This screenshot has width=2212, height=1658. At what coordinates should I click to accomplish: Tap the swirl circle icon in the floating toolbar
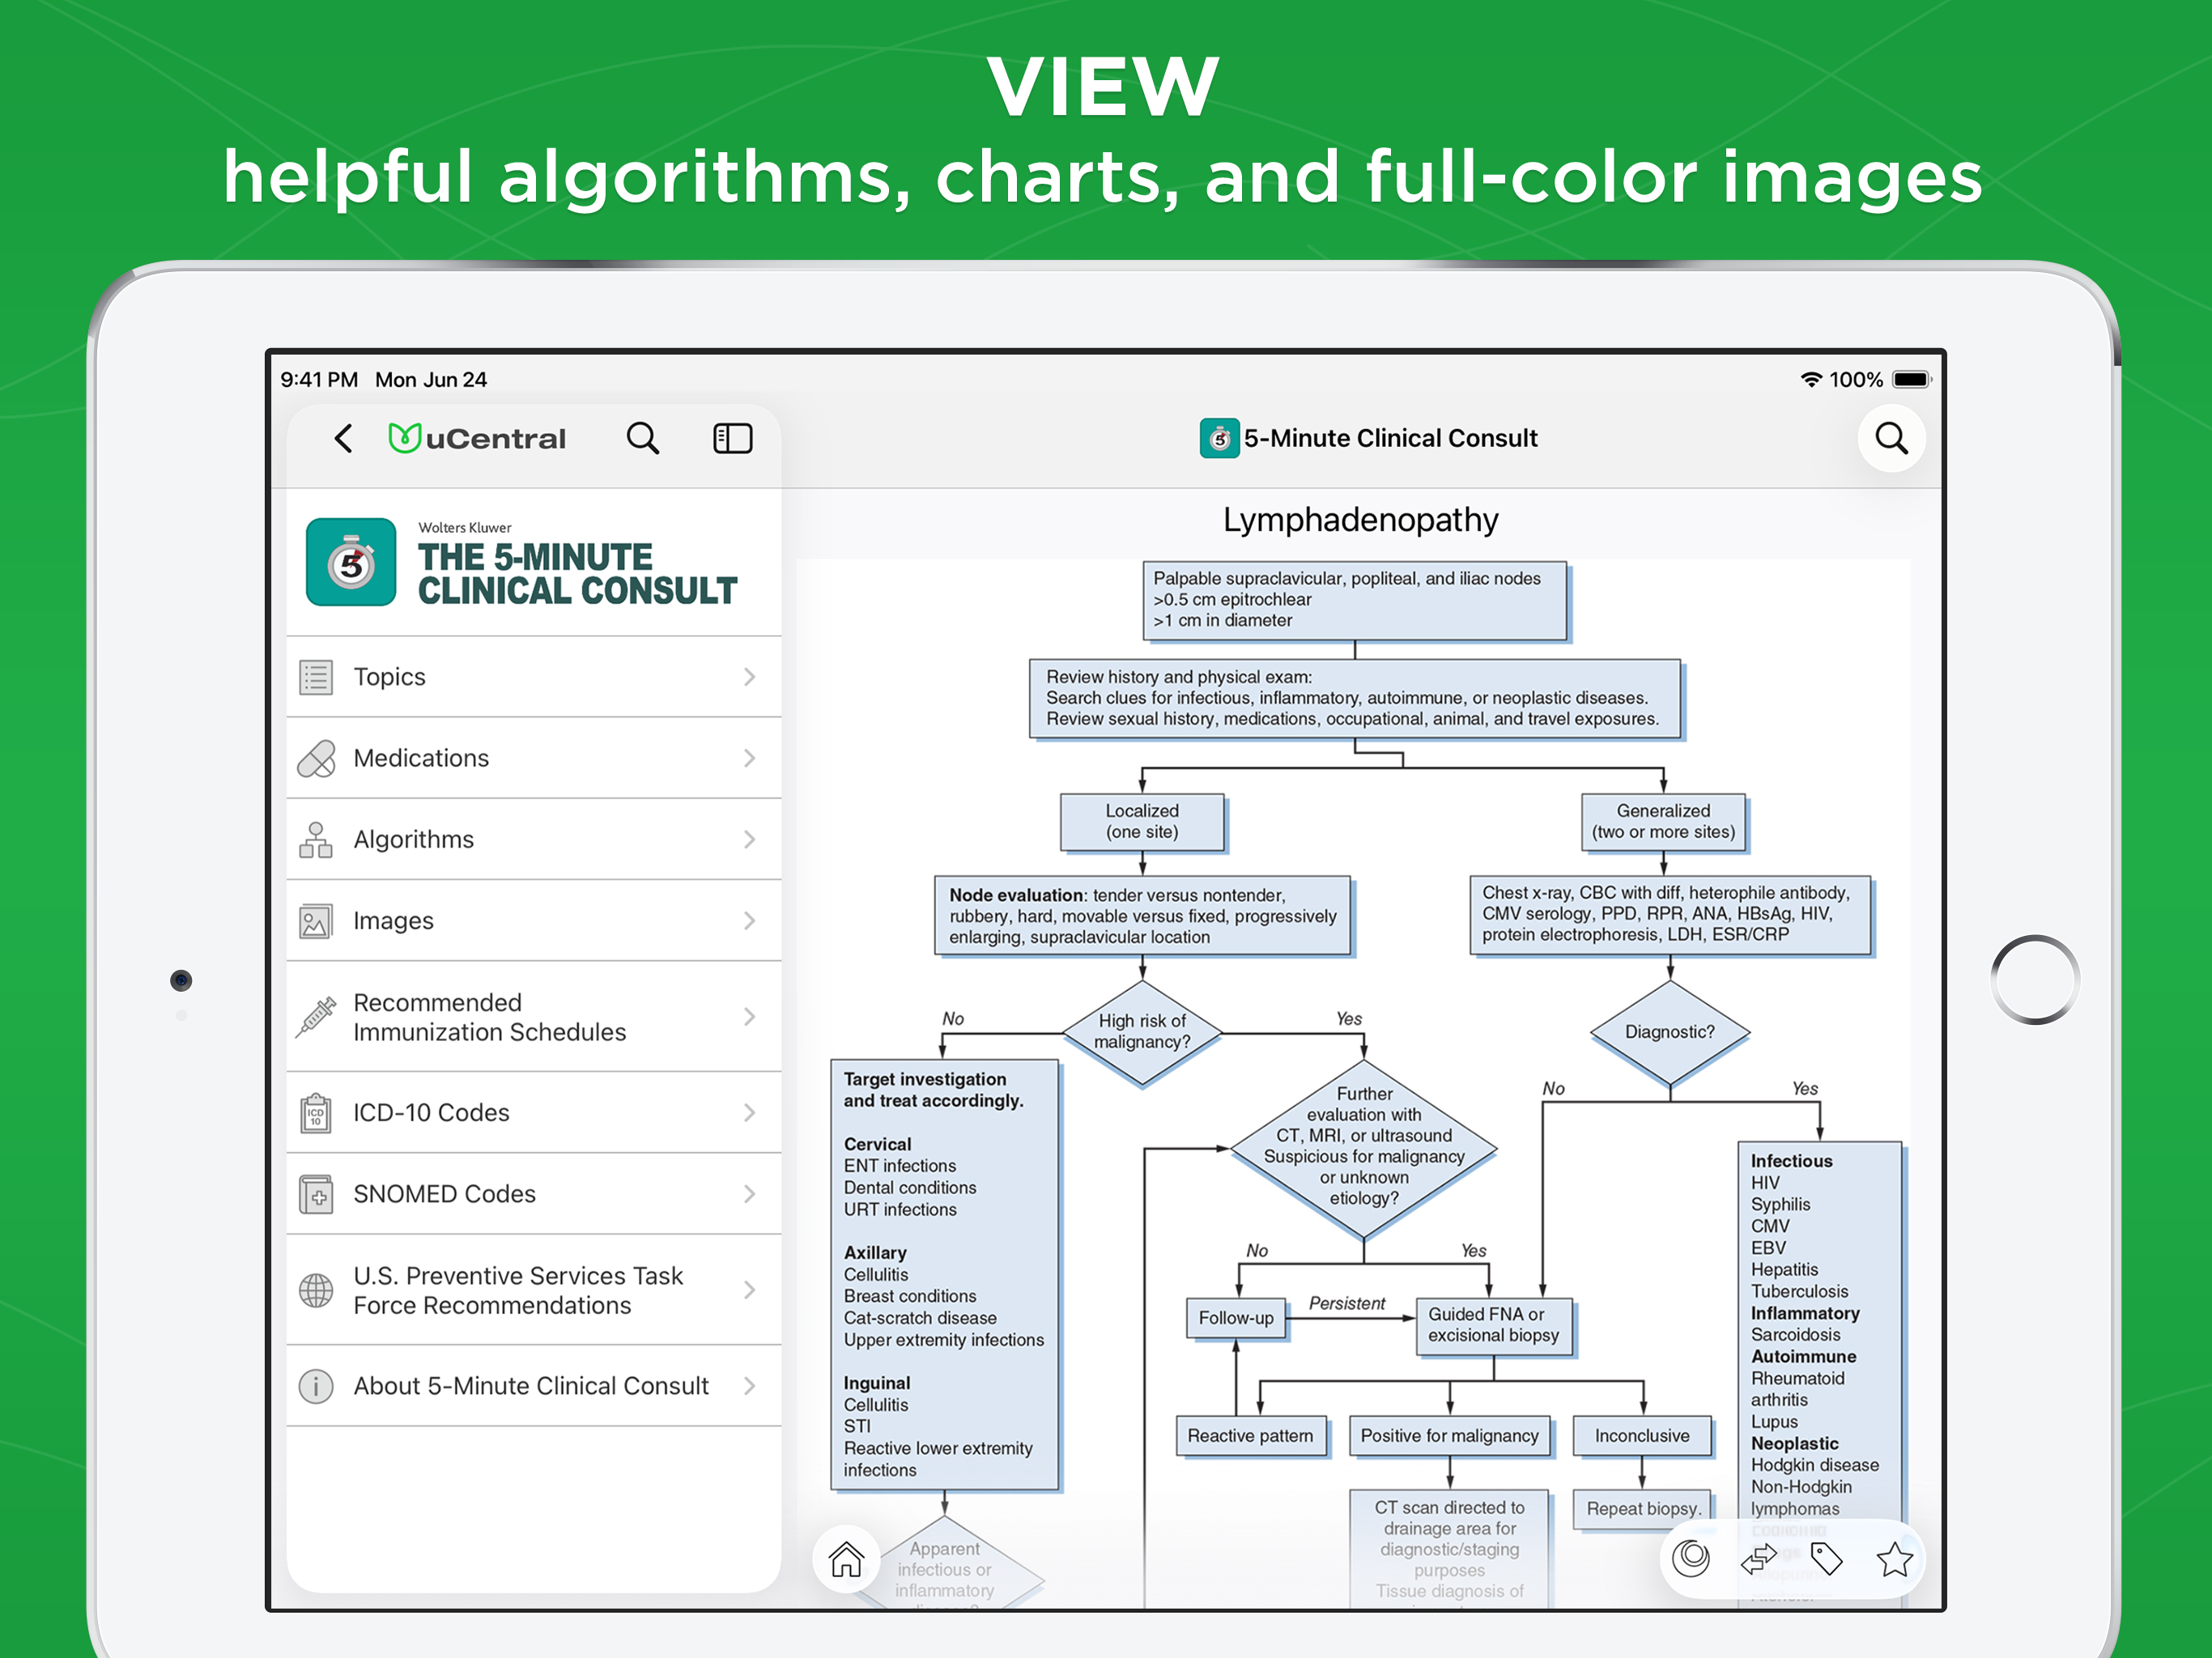1691,1558
